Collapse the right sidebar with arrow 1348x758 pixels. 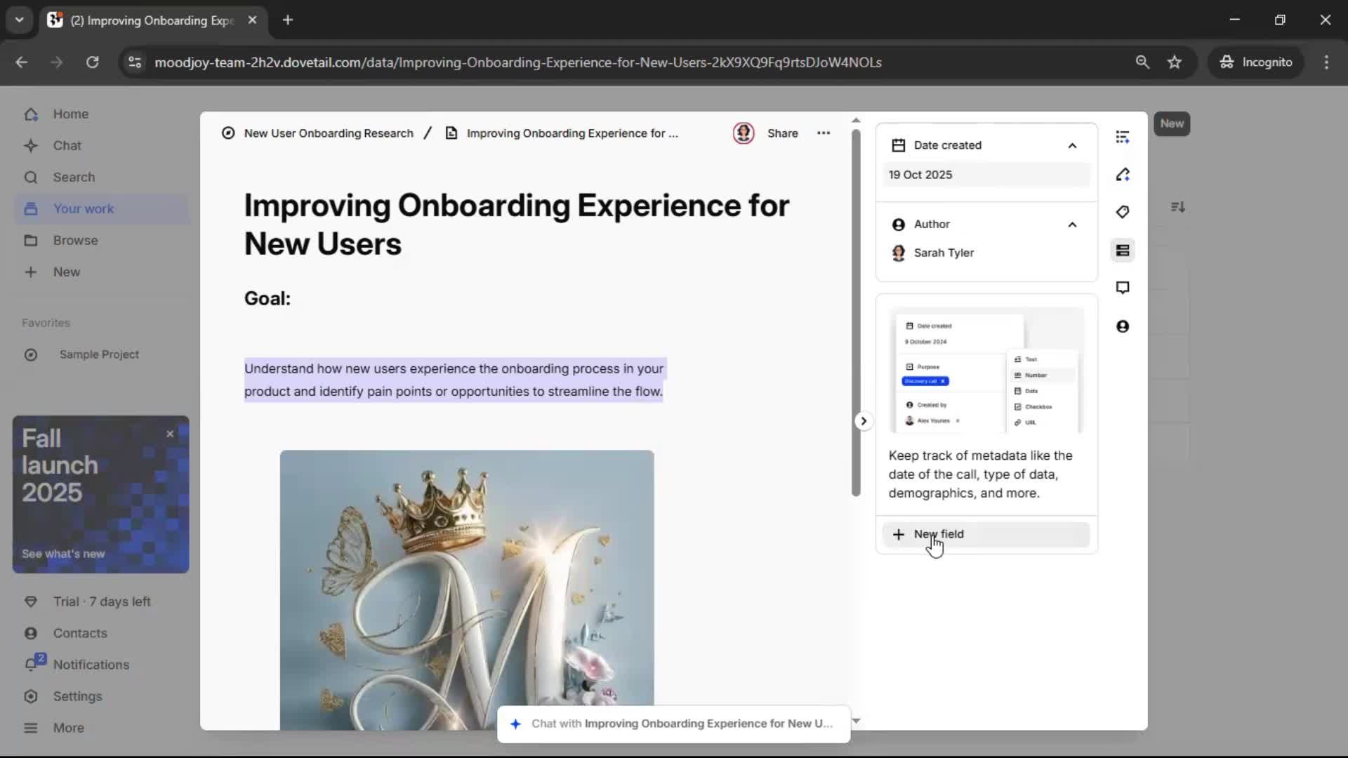coord(863,421)
